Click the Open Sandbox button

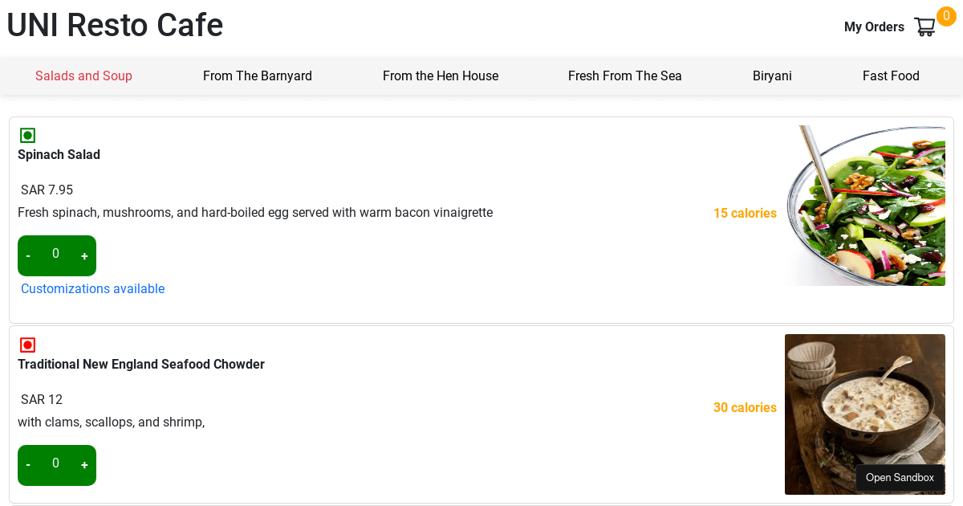[x=900, y=478]
